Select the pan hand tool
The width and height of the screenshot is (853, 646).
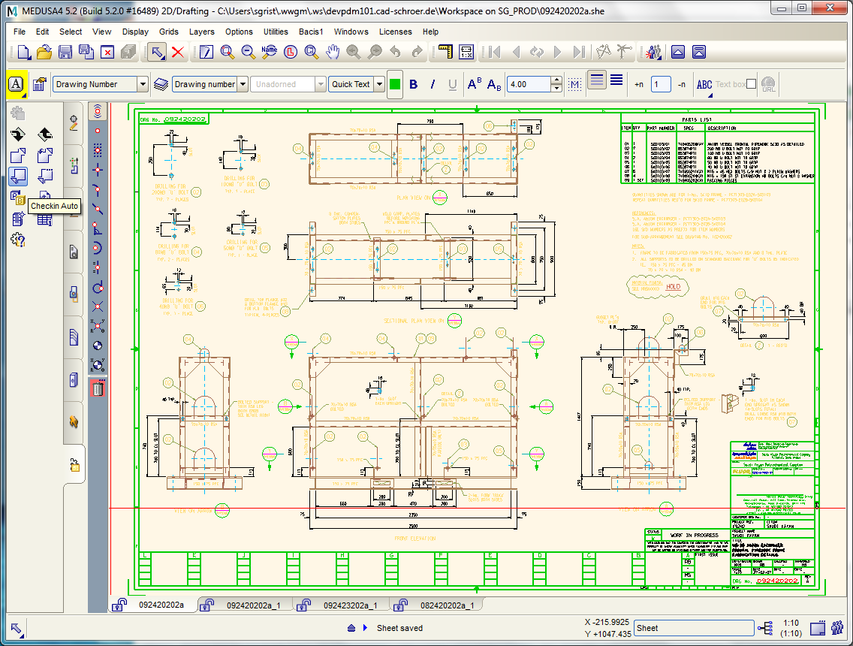333,52
